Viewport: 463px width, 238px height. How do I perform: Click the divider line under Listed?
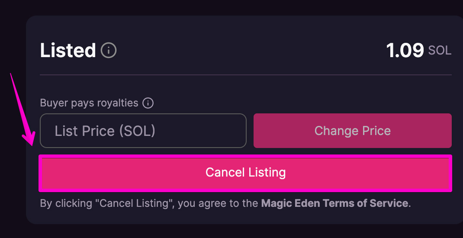tap(246, 75)
